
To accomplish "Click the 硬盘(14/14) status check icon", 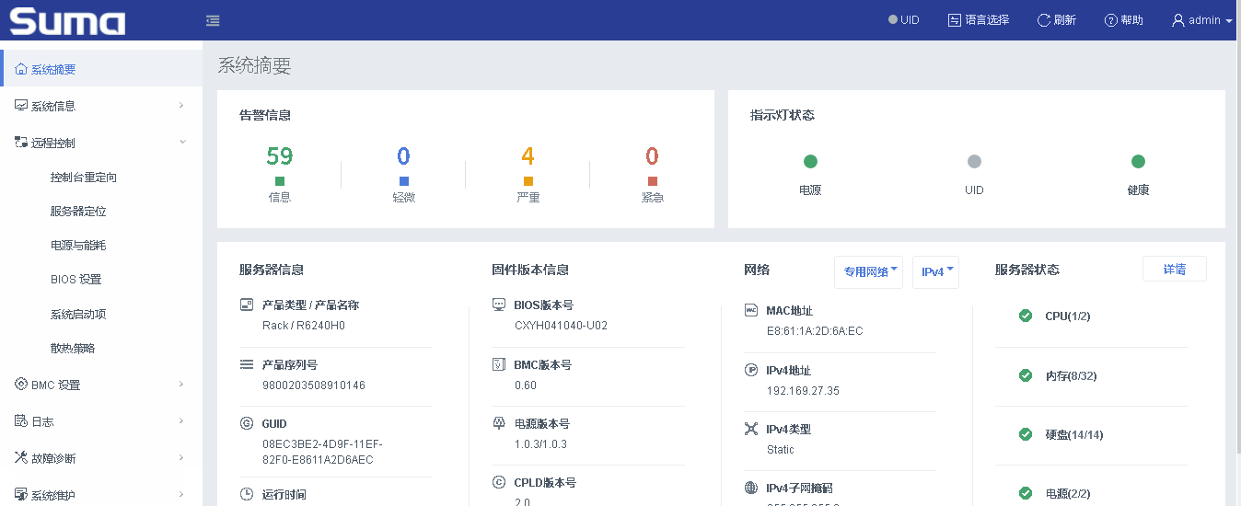I will click(x=1025, y=434).
